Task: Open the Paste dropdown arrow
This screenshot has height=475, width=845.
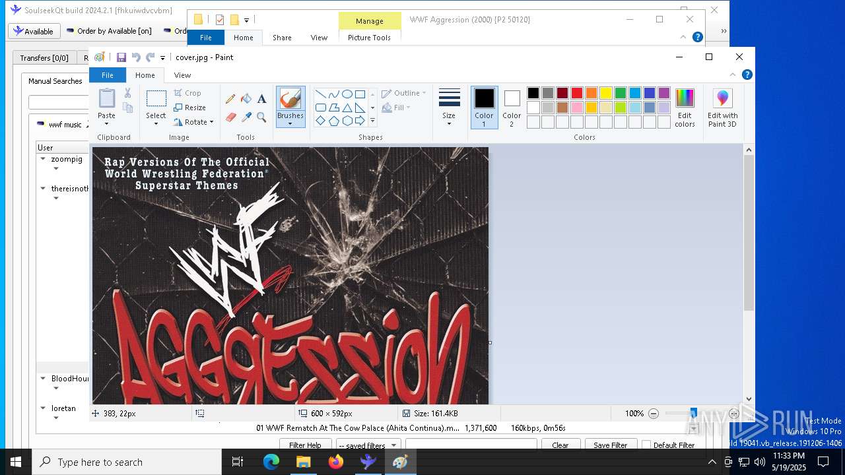Action: point(107,123)
